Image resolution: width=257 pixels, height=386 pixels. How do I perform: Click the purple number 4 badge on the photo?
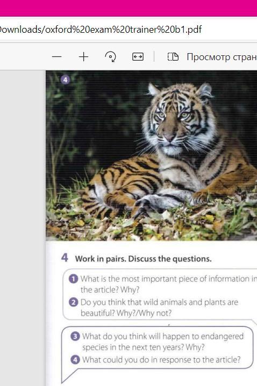point(65,80)
